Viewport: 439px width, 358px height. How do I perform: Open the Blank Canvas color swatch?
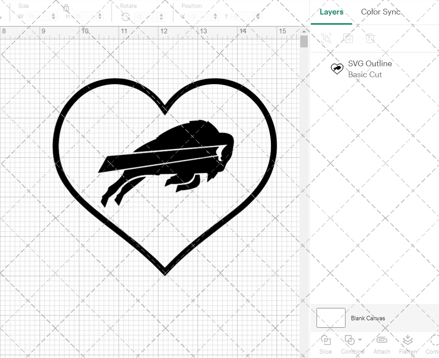(x=330, y=318)
